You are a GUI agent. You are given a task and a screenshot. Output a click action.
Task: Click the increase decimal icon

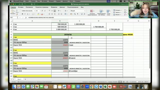click(82, 14)
